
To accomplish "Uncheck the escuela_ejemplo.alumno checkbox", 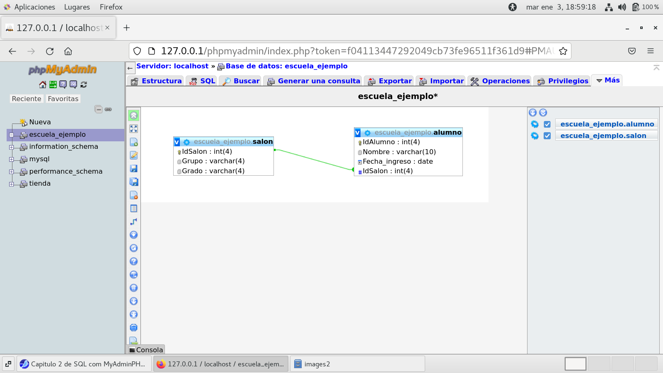I will pos(547,124).
